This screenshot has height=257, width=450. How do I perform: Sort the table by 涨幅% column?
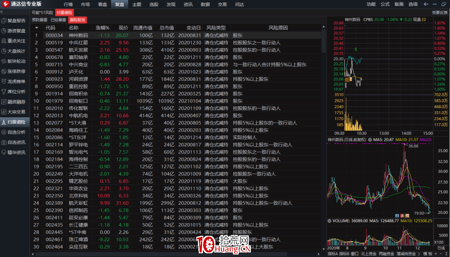tap(102, 28)
